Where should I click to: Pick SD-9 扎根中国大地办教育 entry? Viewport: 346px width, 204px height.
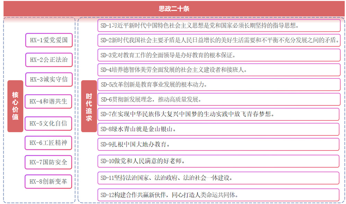(219, 144)
